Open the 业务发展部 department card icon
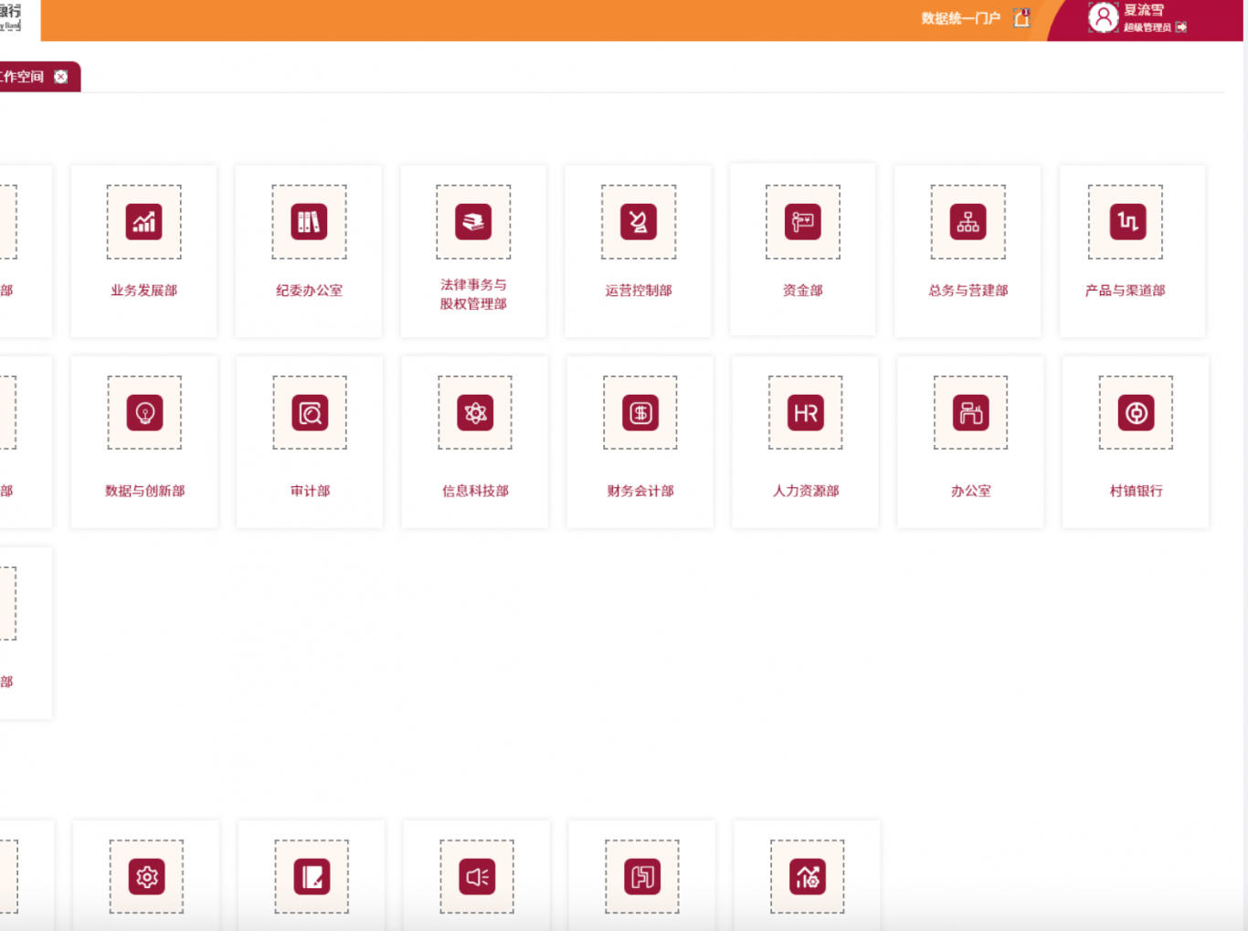Image resolution: width=1248 pixels, height=931 pixels. [x=143, y=222]
